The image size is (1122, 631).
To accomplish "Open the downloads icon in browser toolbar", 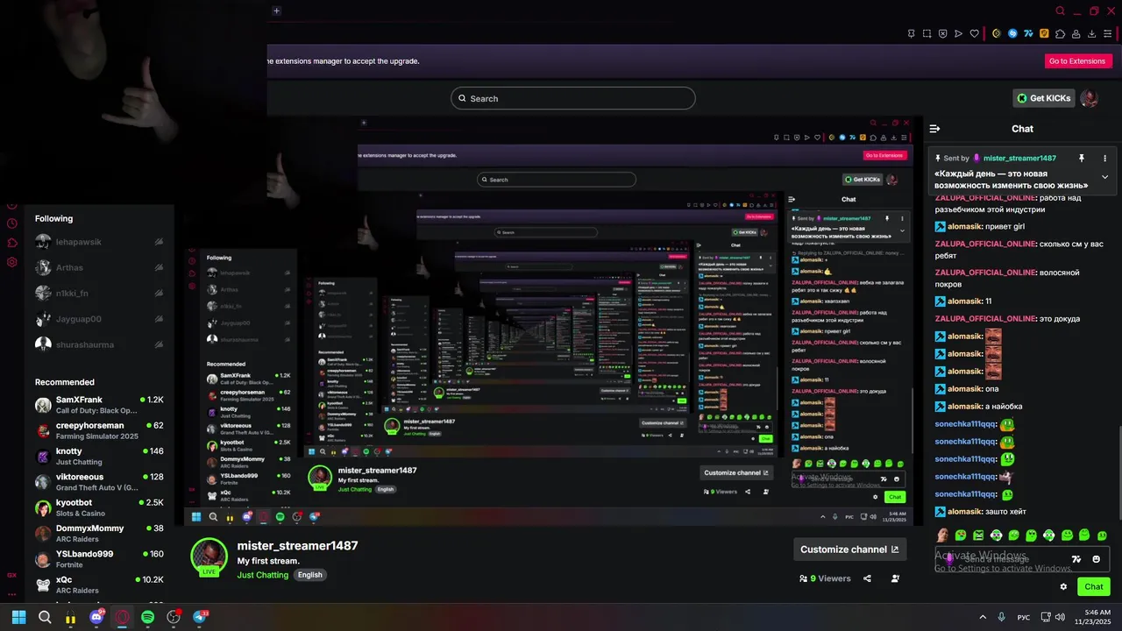I will (x=1092, y=33).
